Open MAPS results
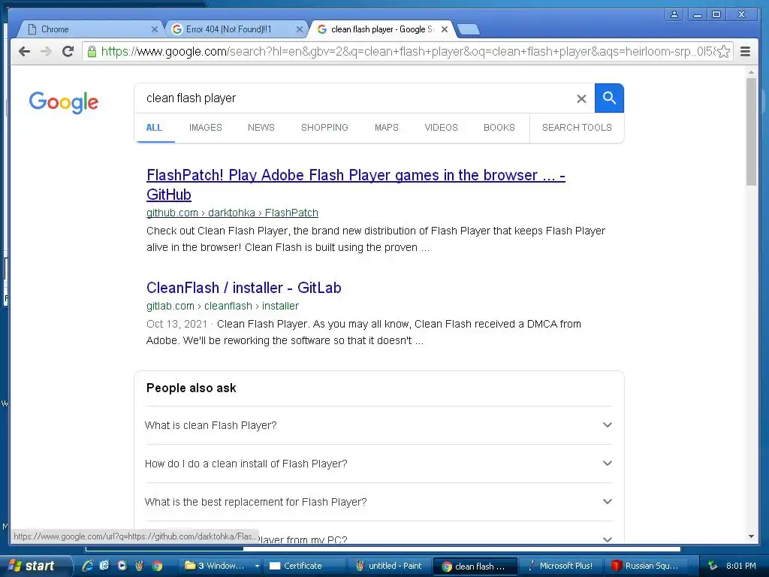Image resolution: width=769 pixels, height=577 pixels. pyautogui.click(x=387, y=128)
